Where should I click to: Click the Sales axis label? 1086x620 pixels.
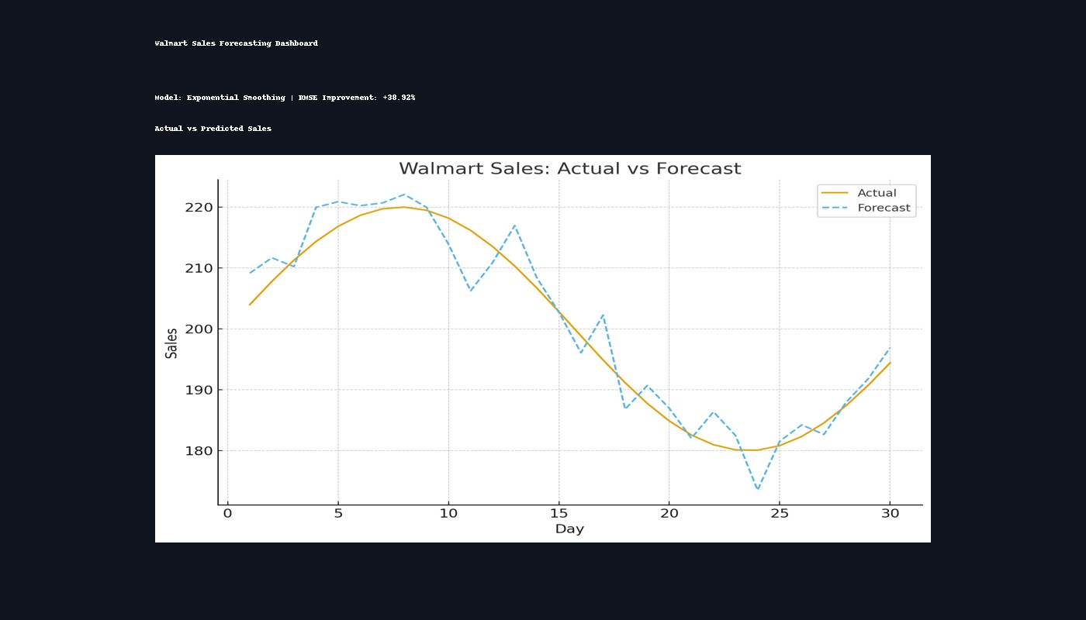pyautogui.click(x=171, y=342)
